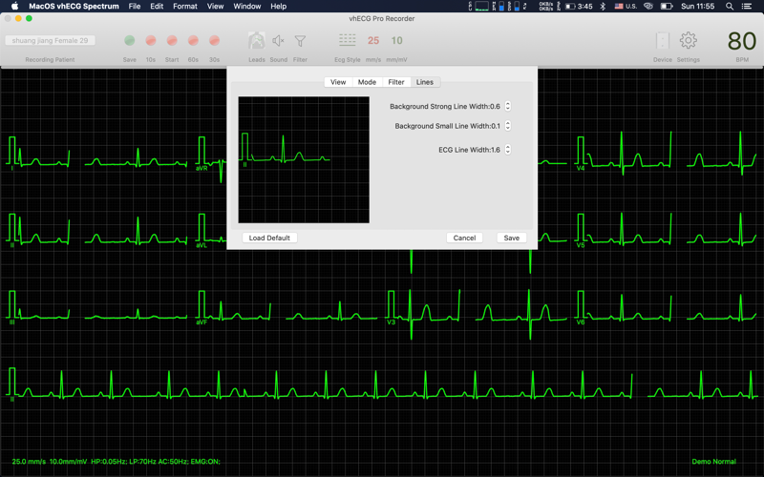Open the Filter funnel icon

(300, 41)
